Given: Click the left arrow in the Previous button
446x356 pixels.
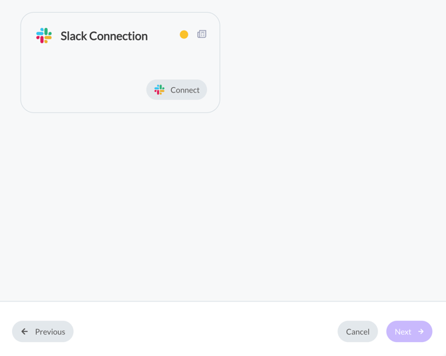Looking at the screenshot, I should coord(25,331).
